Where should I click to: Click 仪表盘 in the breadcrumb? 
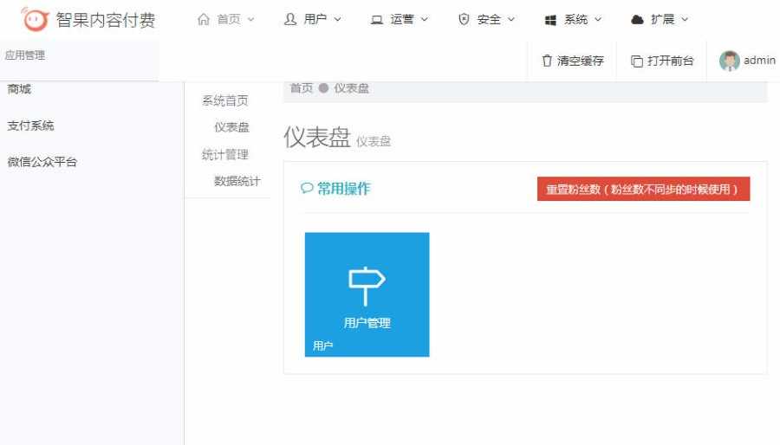pyautogui.click(x=351, y=88)
